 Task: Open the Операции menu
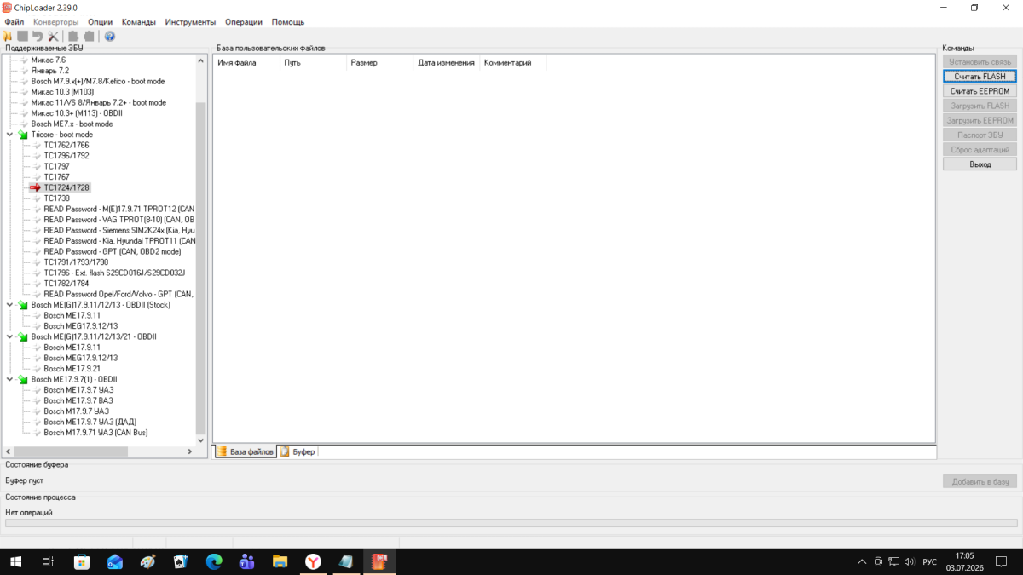tap(244, 22)
